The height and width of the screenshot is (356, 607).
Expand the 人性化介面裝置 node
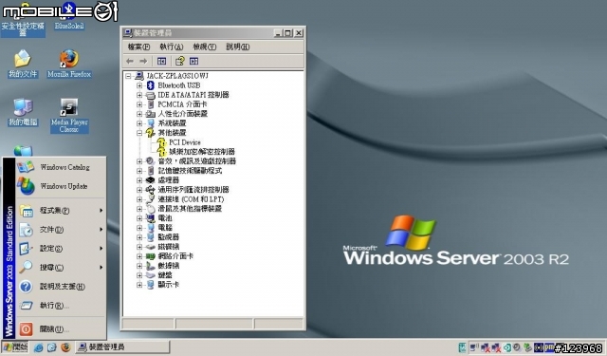pos(139,114)
